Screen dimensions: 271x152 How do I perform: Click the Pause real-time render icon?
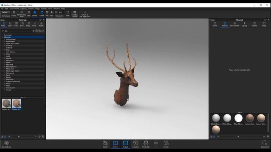pos(14,12)
